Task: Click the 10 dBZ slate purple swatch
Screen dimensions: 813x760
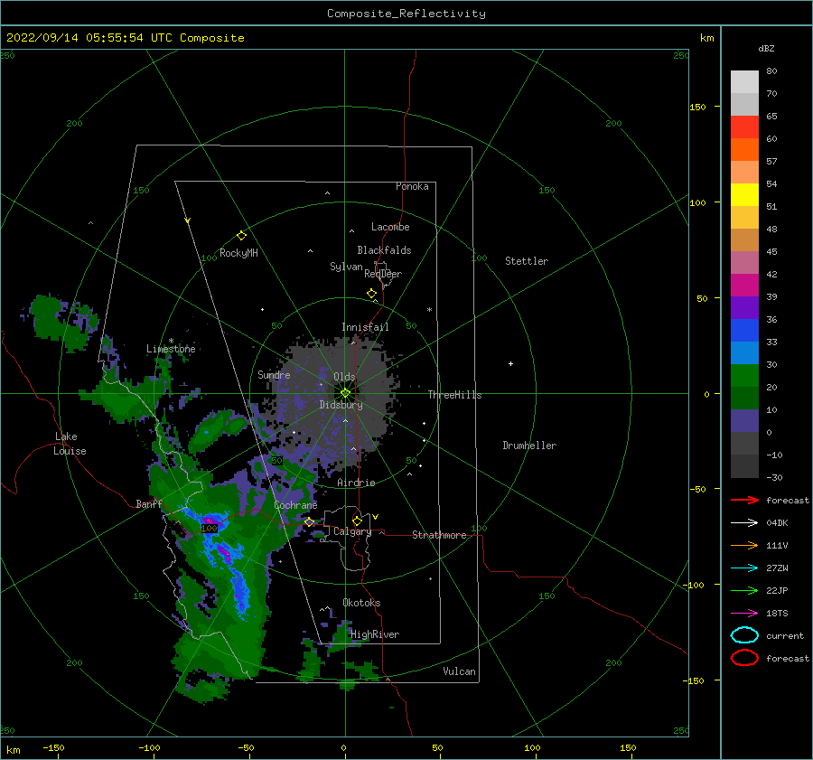Action: [x=744, y=421]
